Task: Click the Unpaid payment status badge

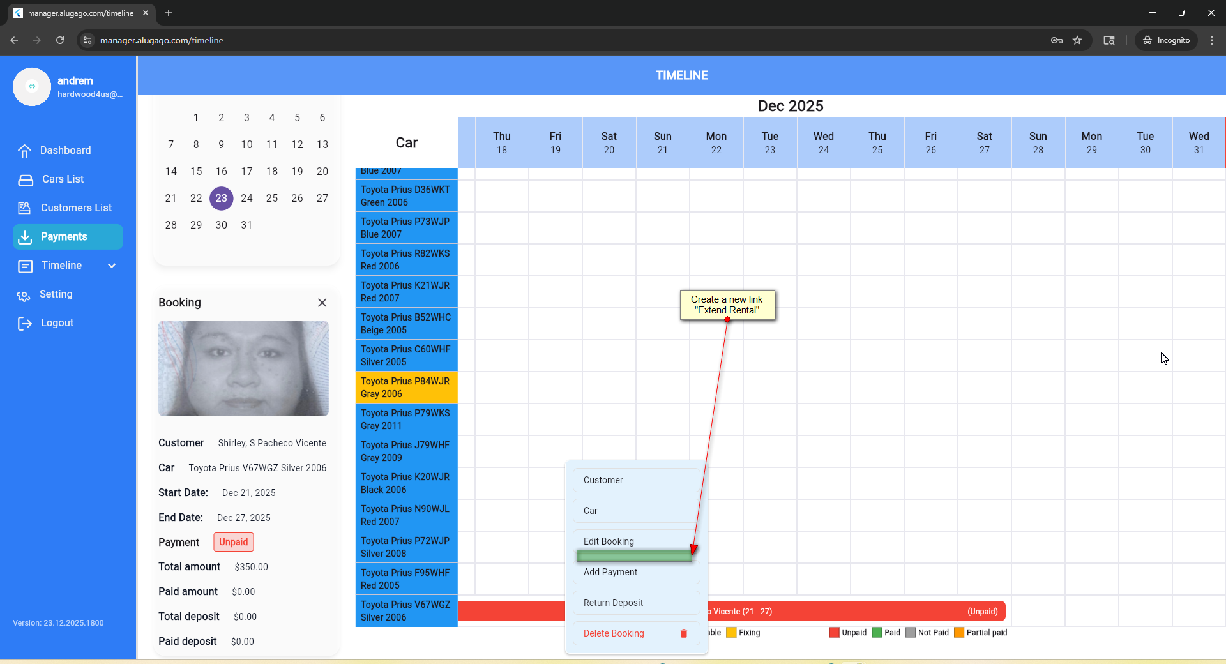Action: coord(233,542)
